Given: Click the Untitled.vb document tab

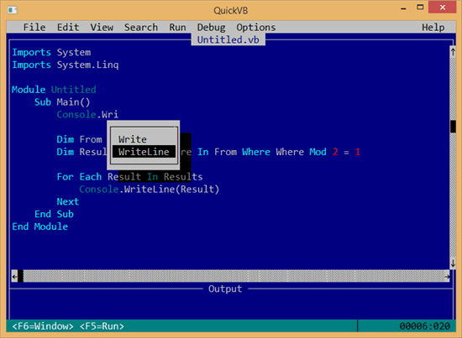Looking at the screenshot, I should click(228, 39).
